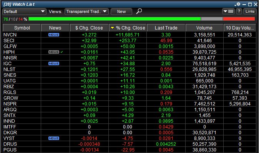The width and height of the screenshot is (259, 153).
Task: Select the DKGR symbol
Action: point(10,133)
